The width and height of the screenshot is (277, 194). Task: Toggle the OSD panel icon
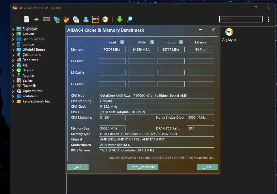click(x=96, y=19)
